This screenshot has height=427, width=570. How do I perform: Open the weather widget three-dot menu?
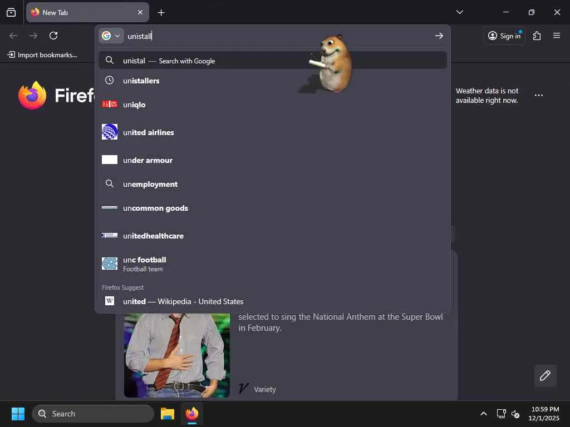[539, 95]
